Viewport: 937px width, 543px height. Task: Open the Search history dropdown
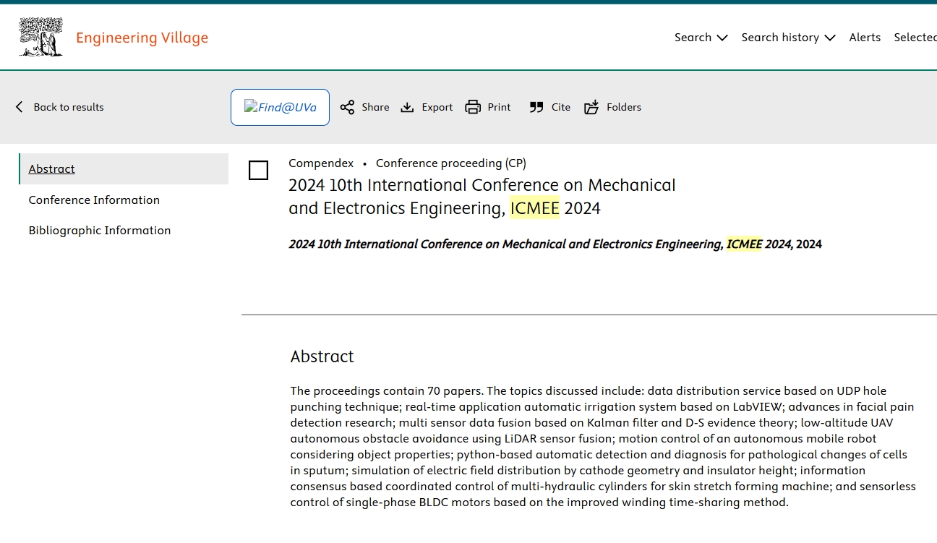tap(788, 38)
